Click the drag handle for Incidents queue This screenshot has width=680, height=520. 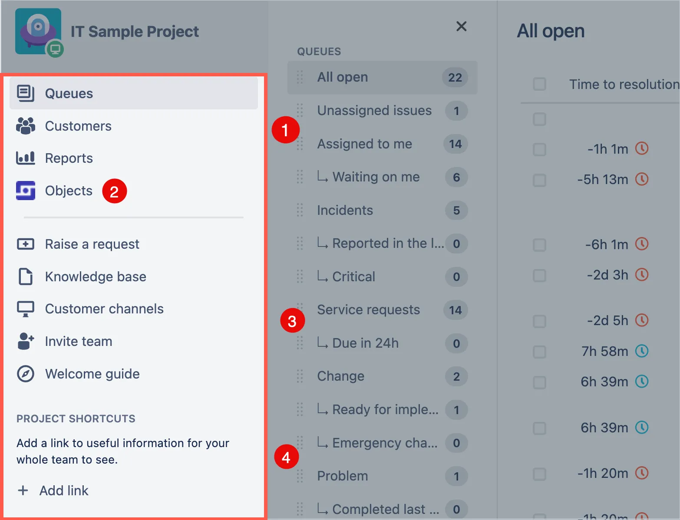[300, 210]
